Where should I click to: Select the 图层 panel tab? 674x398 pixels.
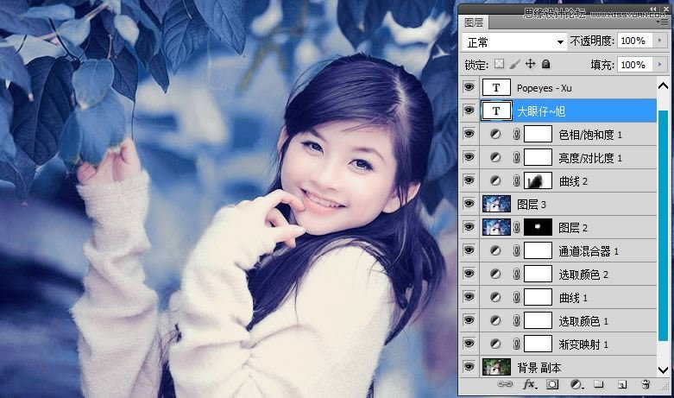pos(475,22)
